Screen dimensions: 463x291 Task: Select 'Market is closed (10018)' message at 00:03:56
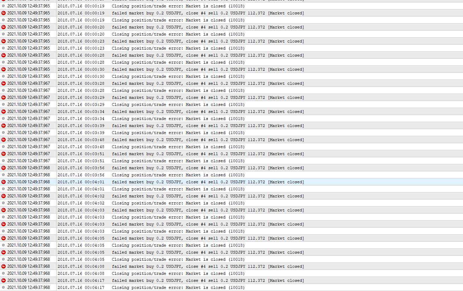pyautogui.click(x=178, y=175)
